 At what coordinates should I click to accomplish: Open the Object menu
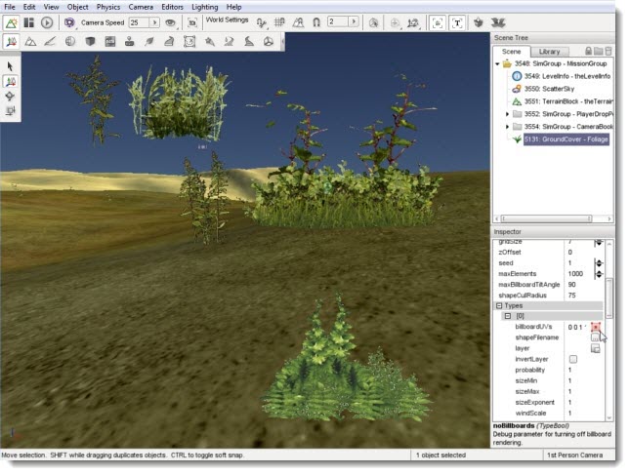(x=77, y=7)
